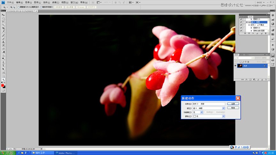The height and width of the screenshot is (155, 276).
Task: Collapse the 动作 2 action
Action: click(x=249, y=25)
